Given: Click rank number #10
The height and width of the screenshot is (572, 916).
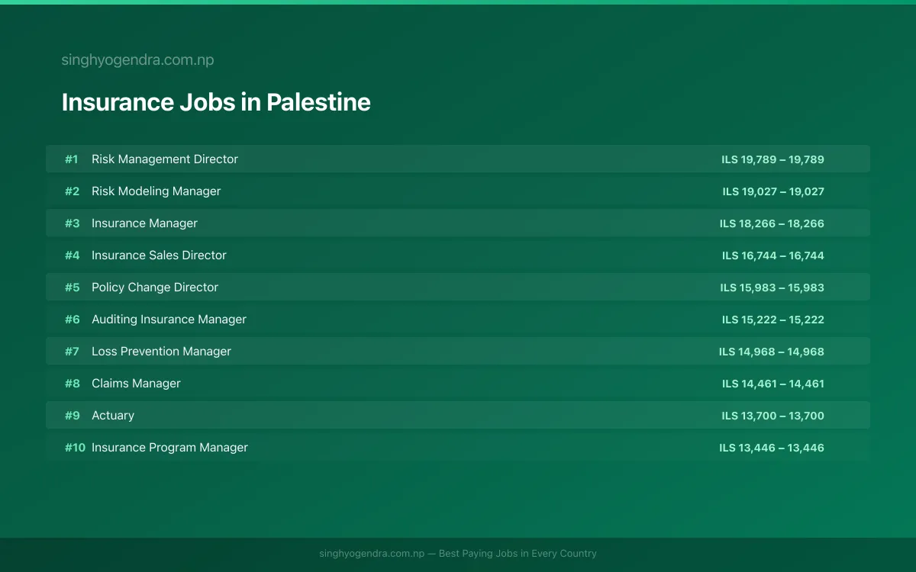Looking at the screenshot, I should click(75, 448).
